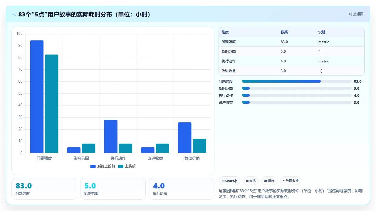Click the 83.0 value in the table

pyautogui.click(x=284, y=42)
